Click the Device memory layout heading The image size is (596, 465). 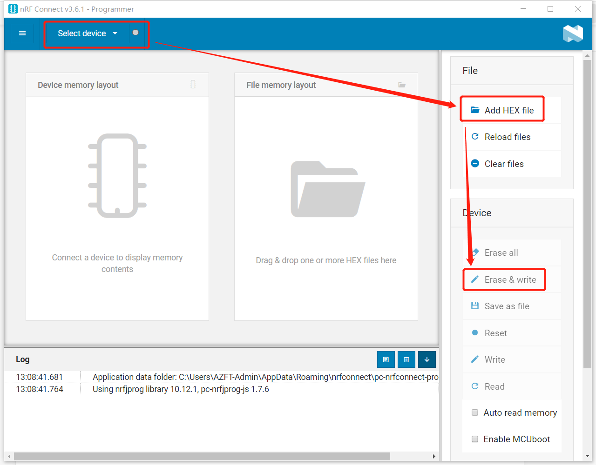click(x=78, y=85)
